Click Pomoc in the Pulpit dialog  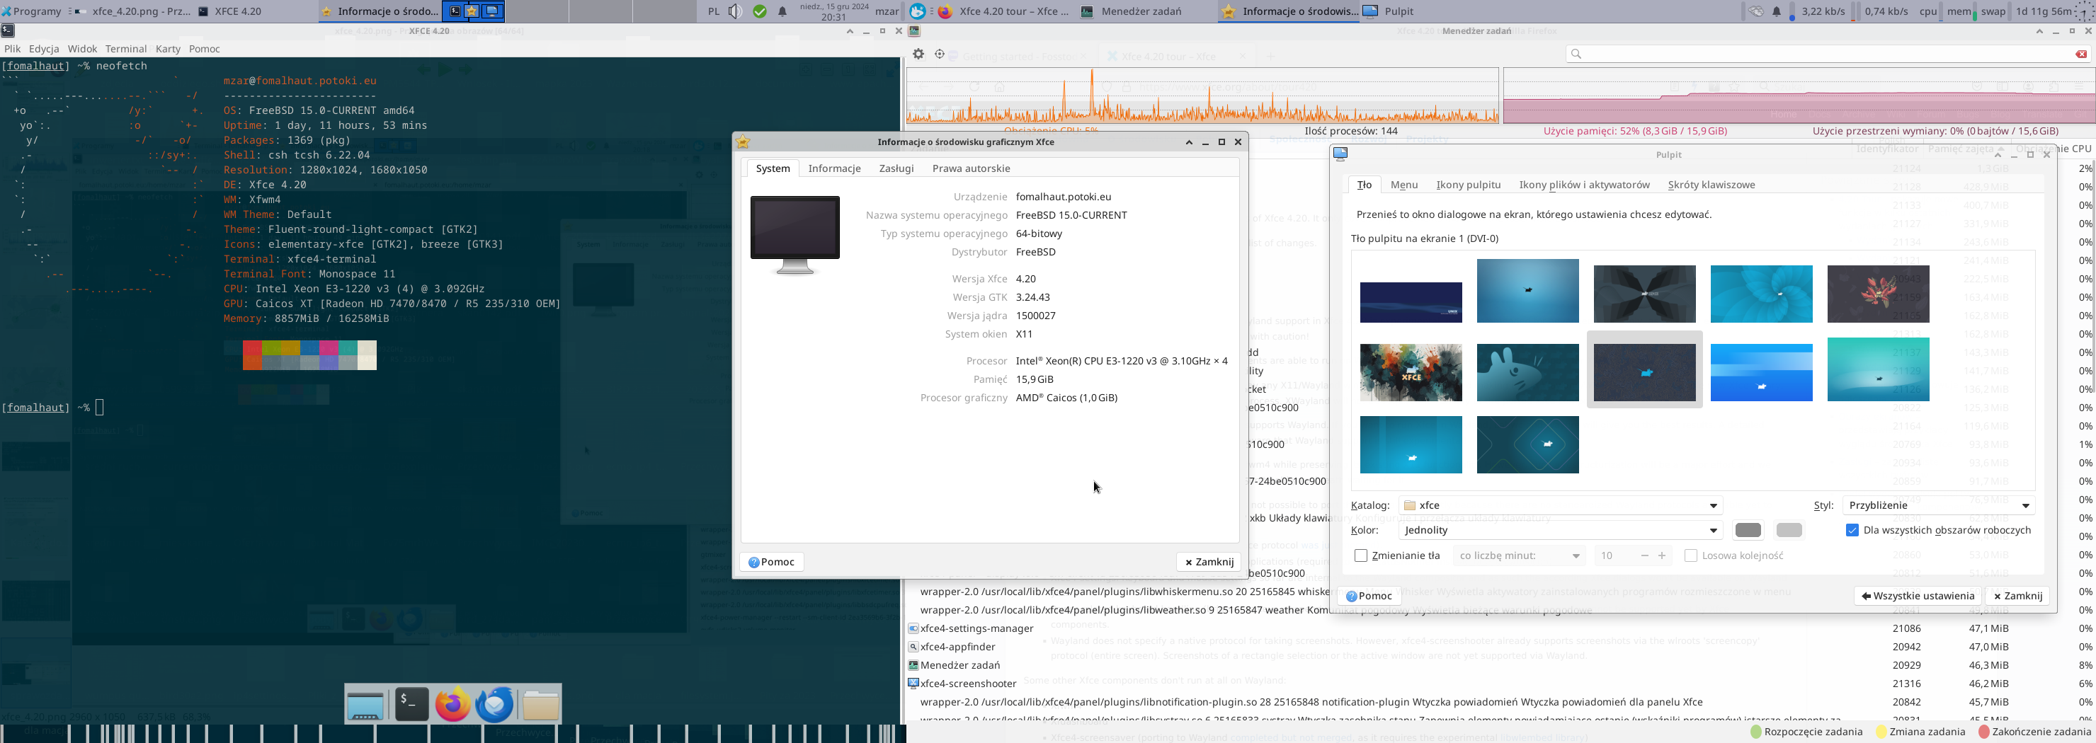pyautogui.click(x=1369, y=596)
